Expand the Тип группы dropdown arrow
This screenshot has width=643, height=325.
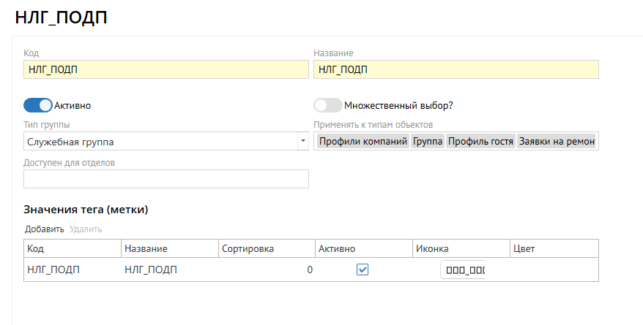coord(302,141)
